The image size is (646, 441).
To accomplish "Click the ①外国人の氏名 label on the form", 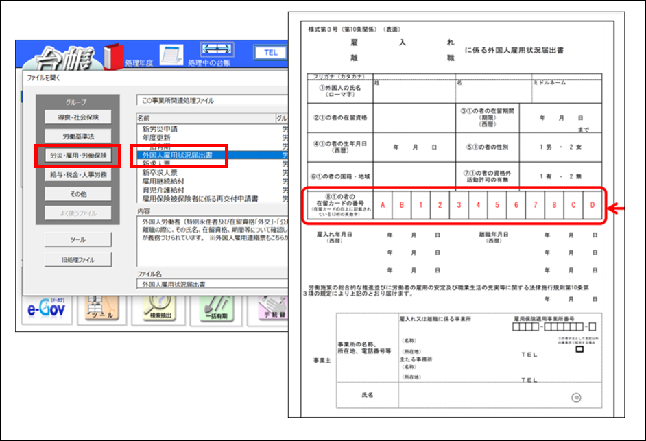I will click(340, 91).
